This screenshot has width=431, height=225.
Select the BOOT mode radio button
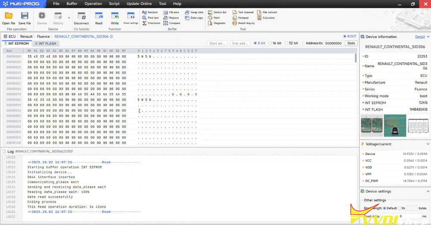pos(345,37)
